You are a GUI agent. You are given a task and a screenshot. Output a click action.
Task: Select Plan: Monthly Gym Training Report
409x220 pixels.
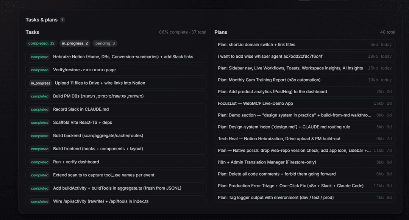(x=304, y=80)
